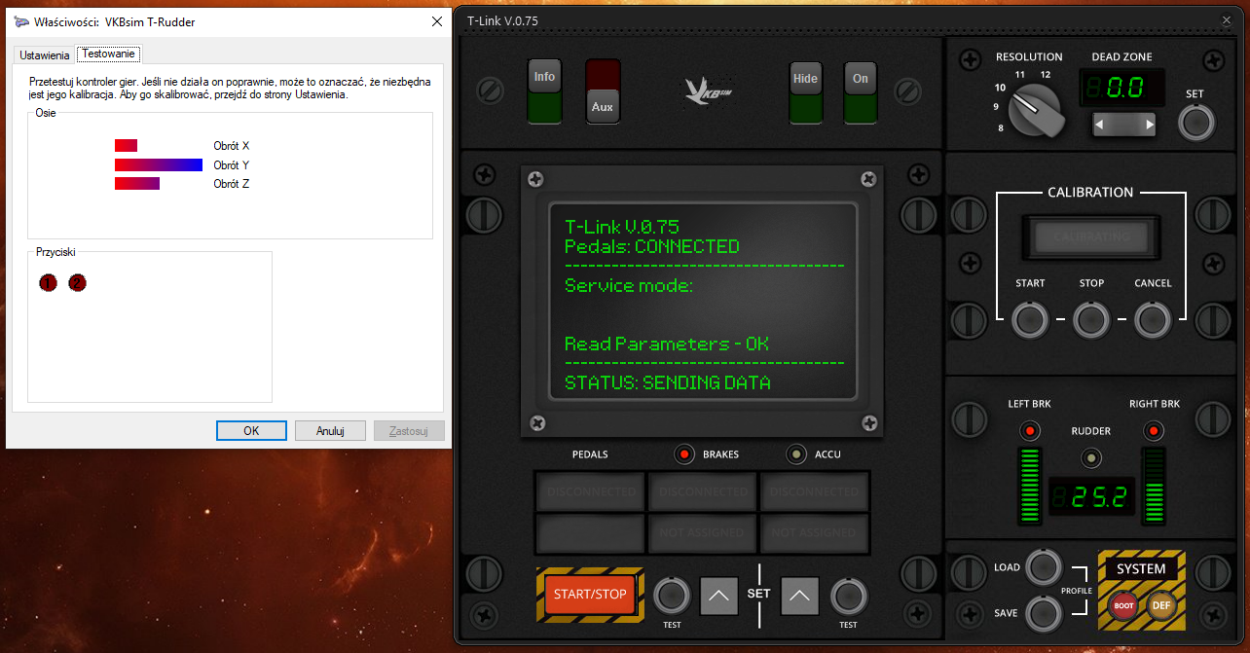
Task: Push the right TEST round button
Action: (x=848, y=595)
